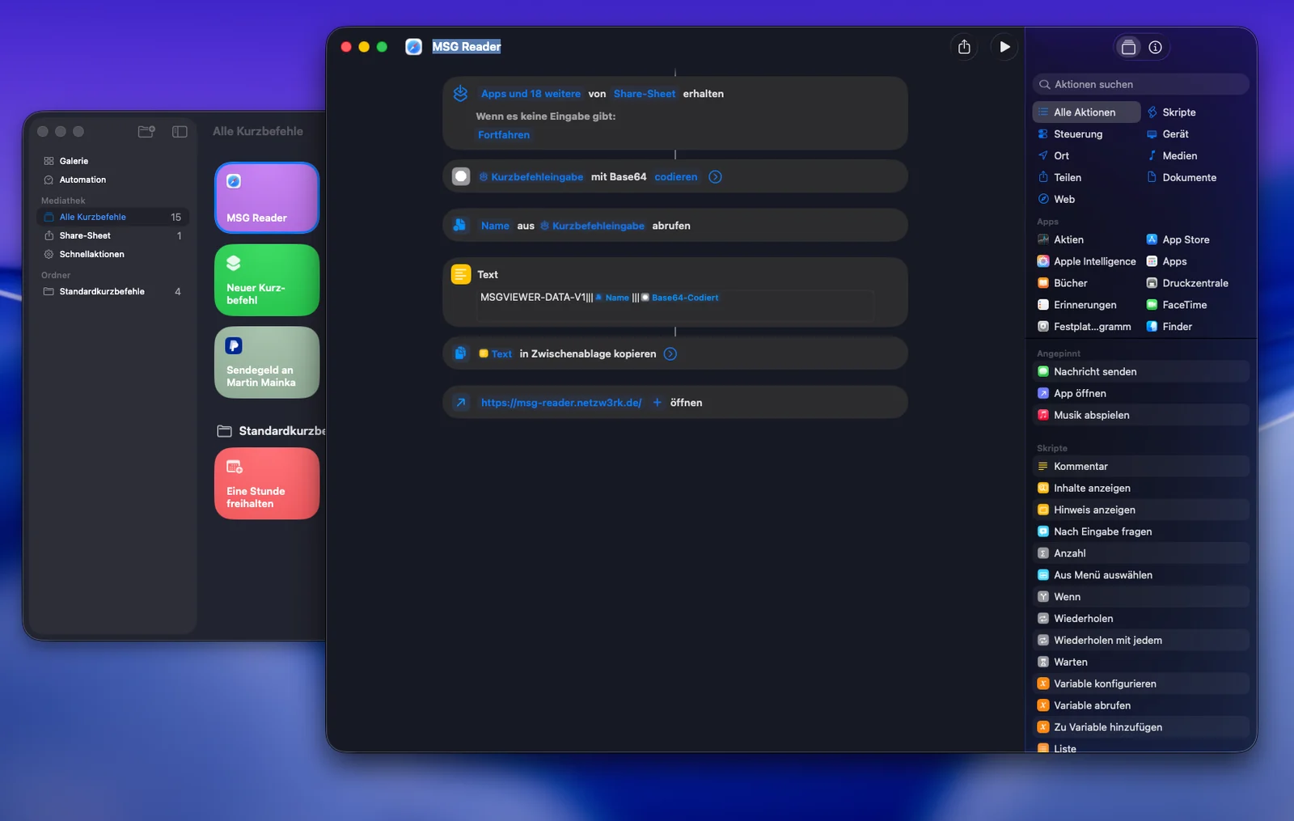Click the Kurzbefehleingabe variable in Base64 action
This screenshot has width=1294, height=821.
pyautogui.click(x=531, y=177)
